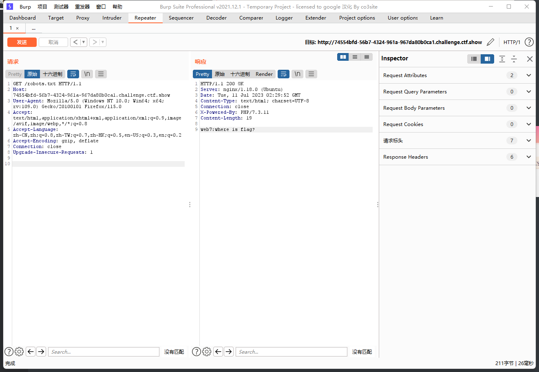
Task: Open history dropdown beside the left arrow
Action: click(84, 42)
